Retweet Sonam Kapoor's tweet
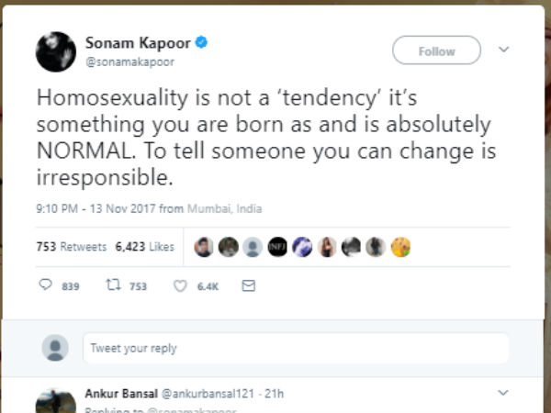551x413 pixels. [113, 286]
